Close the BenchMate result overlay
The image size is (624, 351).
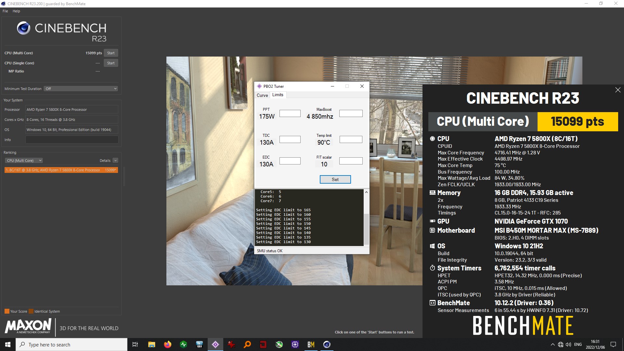click(x=618, y=90)
